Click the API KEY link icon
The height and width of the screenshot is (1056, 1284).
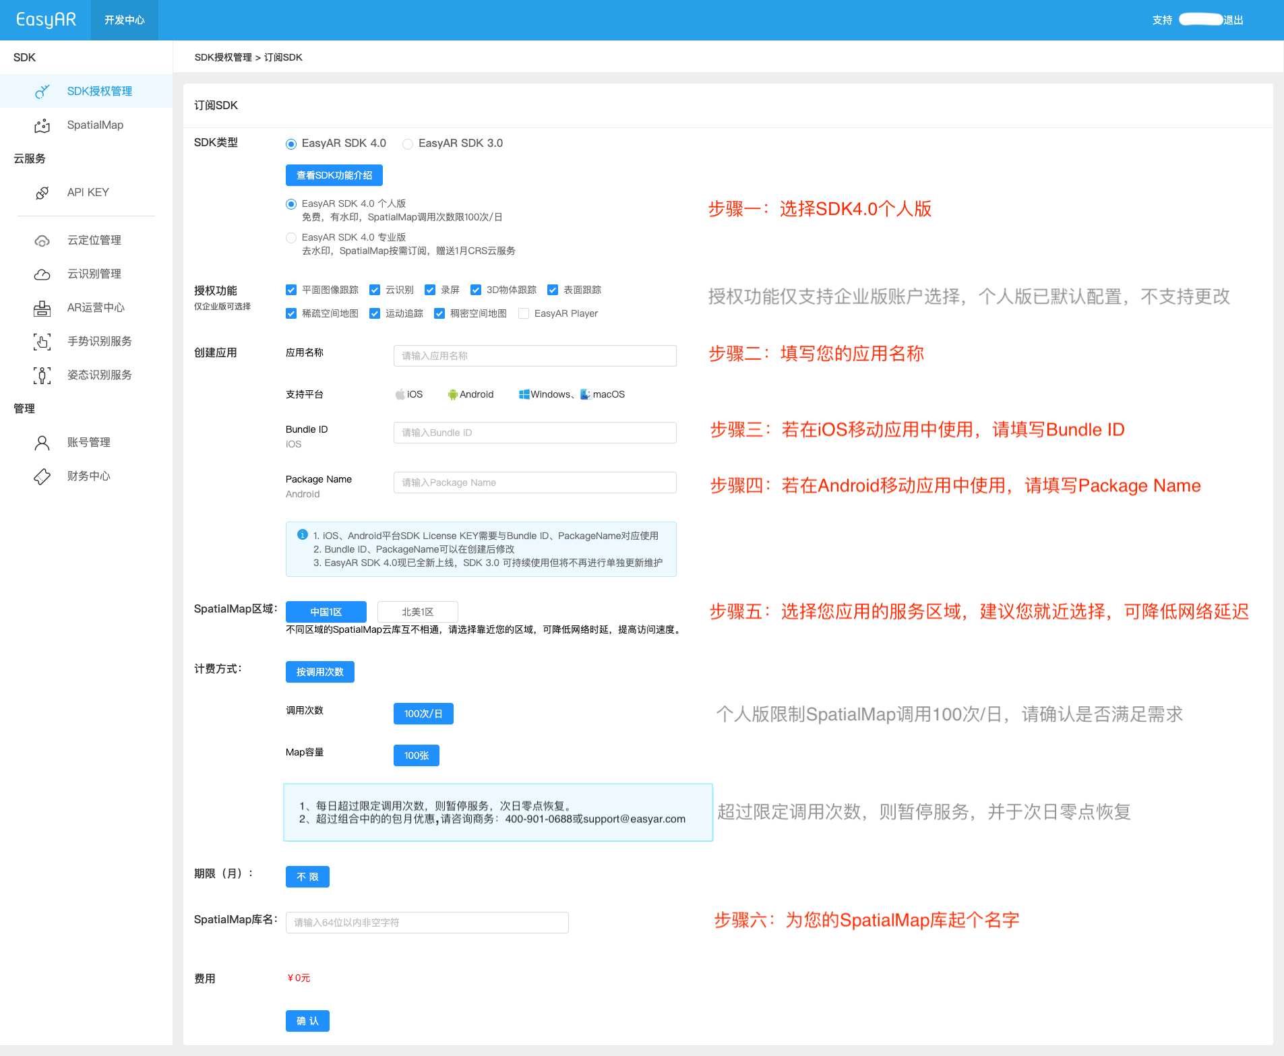42,193
